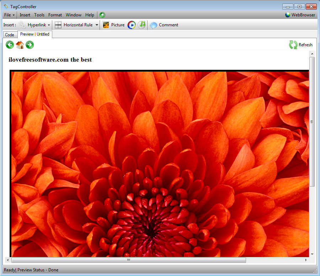This screenshot has height=276, width=320.
Task: Select the Preview | Untitled tab
Action: pos(35,34)
